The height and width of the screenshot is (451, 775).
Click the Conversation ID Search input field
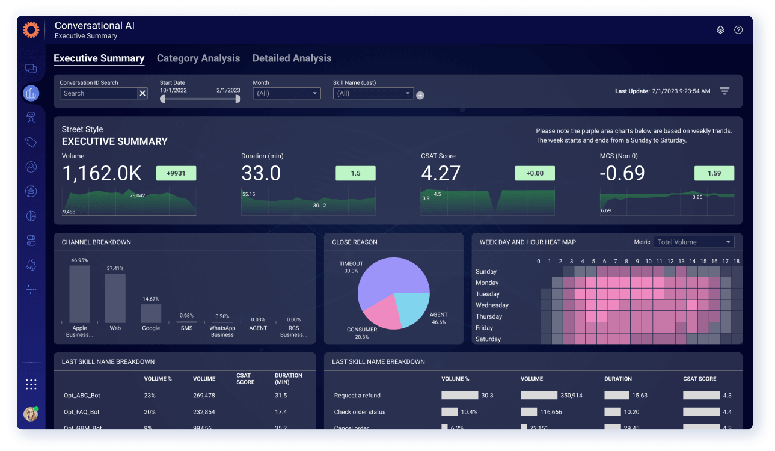pos(99,93)
